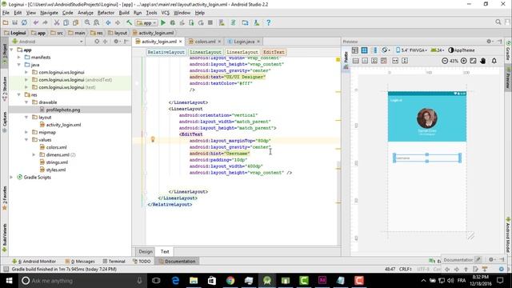Click the Help question mark icon
Viewport: 512px width, 288px height.
[269, 22]
